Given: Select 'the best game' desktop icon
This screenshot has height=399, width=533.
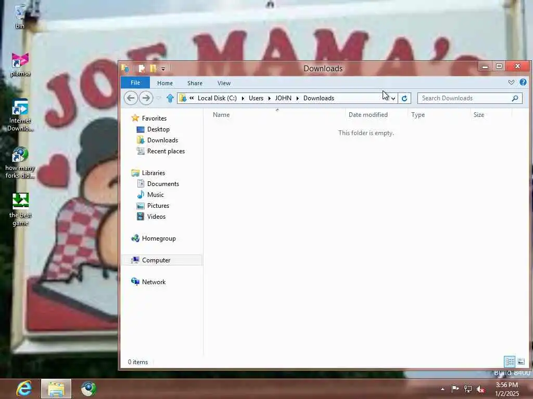Looking at the screenshot, I should [20, 209].
